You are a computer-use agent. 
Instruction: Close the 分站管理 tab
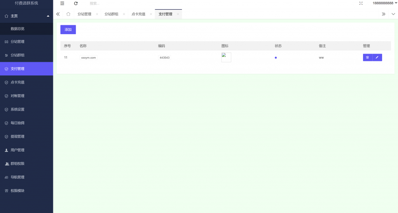tap(97, 14)
